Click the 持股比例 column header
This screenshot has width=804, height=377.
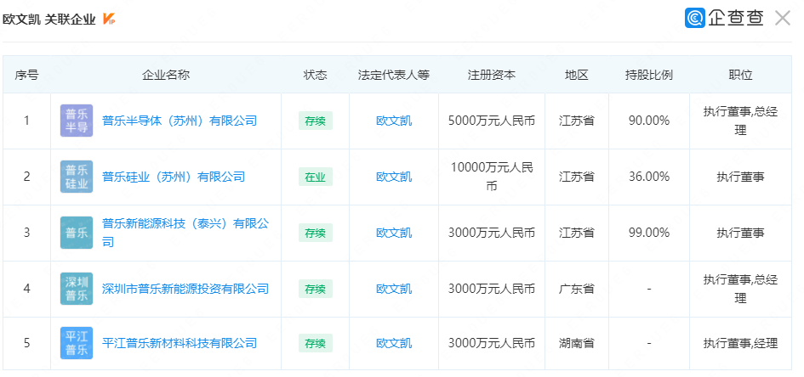pos(649,75)
